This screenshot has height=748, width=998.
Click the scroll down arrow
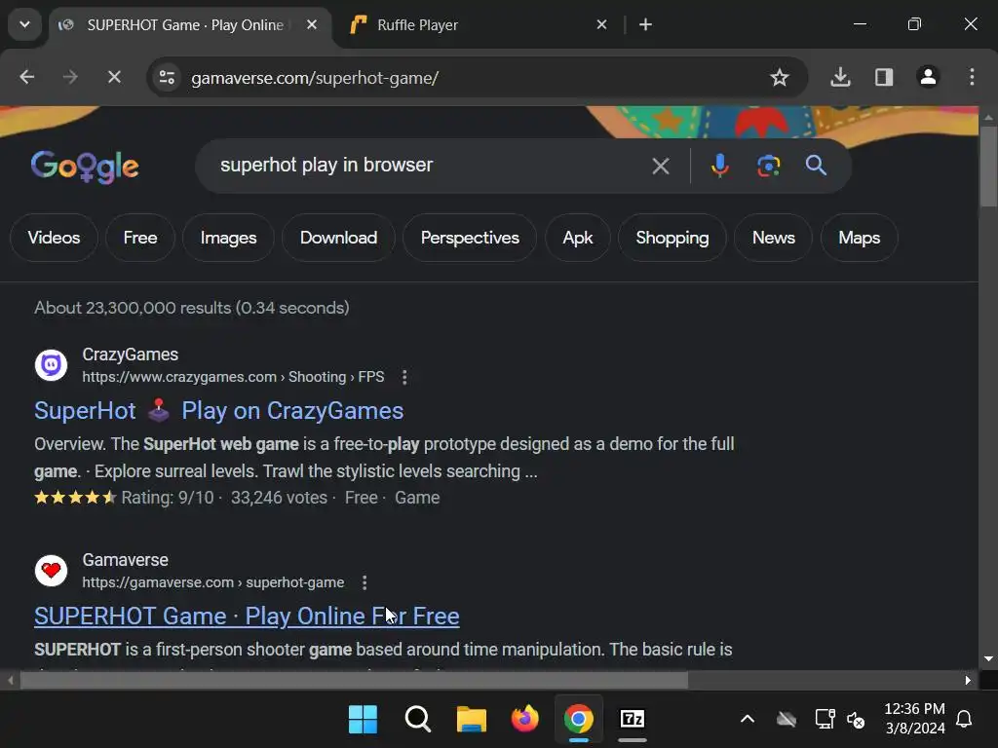click(x=988, y=659)
